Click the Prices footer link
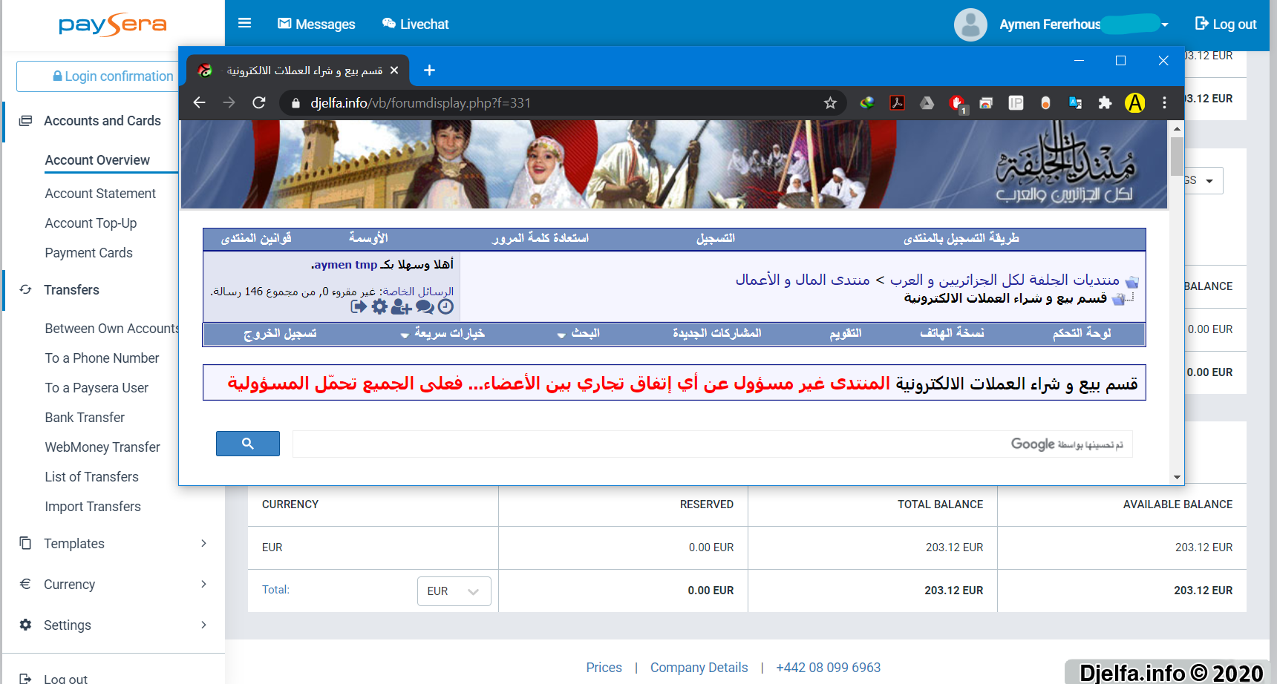The width and height of the screenshot is (1277, 684). click(604, 668)
